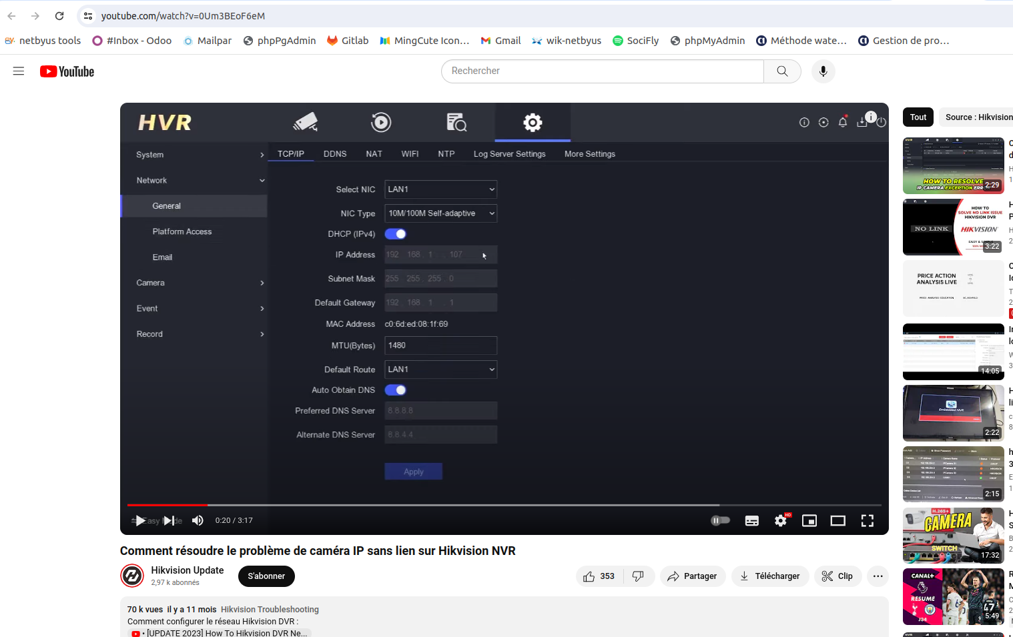Enter fullscreen mode on the player
The width and height of the screenshot is (1013, 637).
[x=867, y=520]
